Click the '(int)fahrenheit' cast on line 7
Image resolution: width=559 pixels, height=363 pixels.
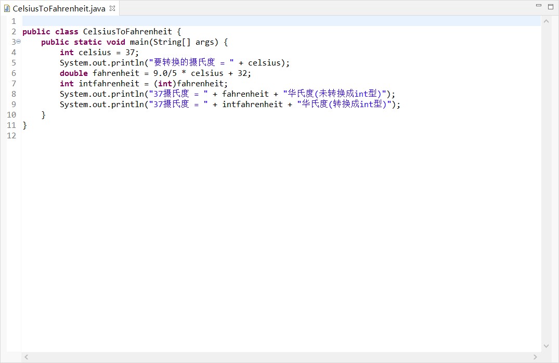click(x=189, y=83)
